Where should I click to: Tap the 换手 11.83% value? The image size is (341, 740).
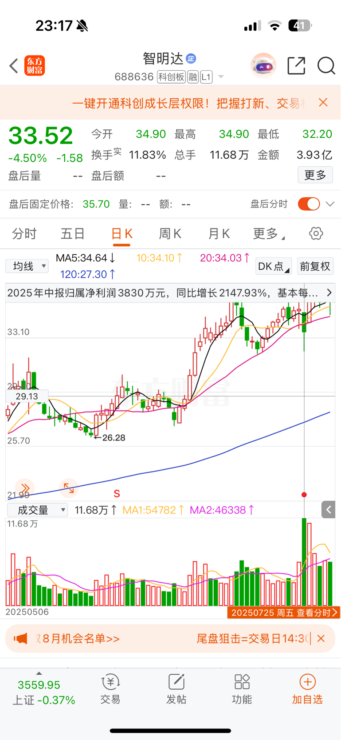(x=147, y=155)
